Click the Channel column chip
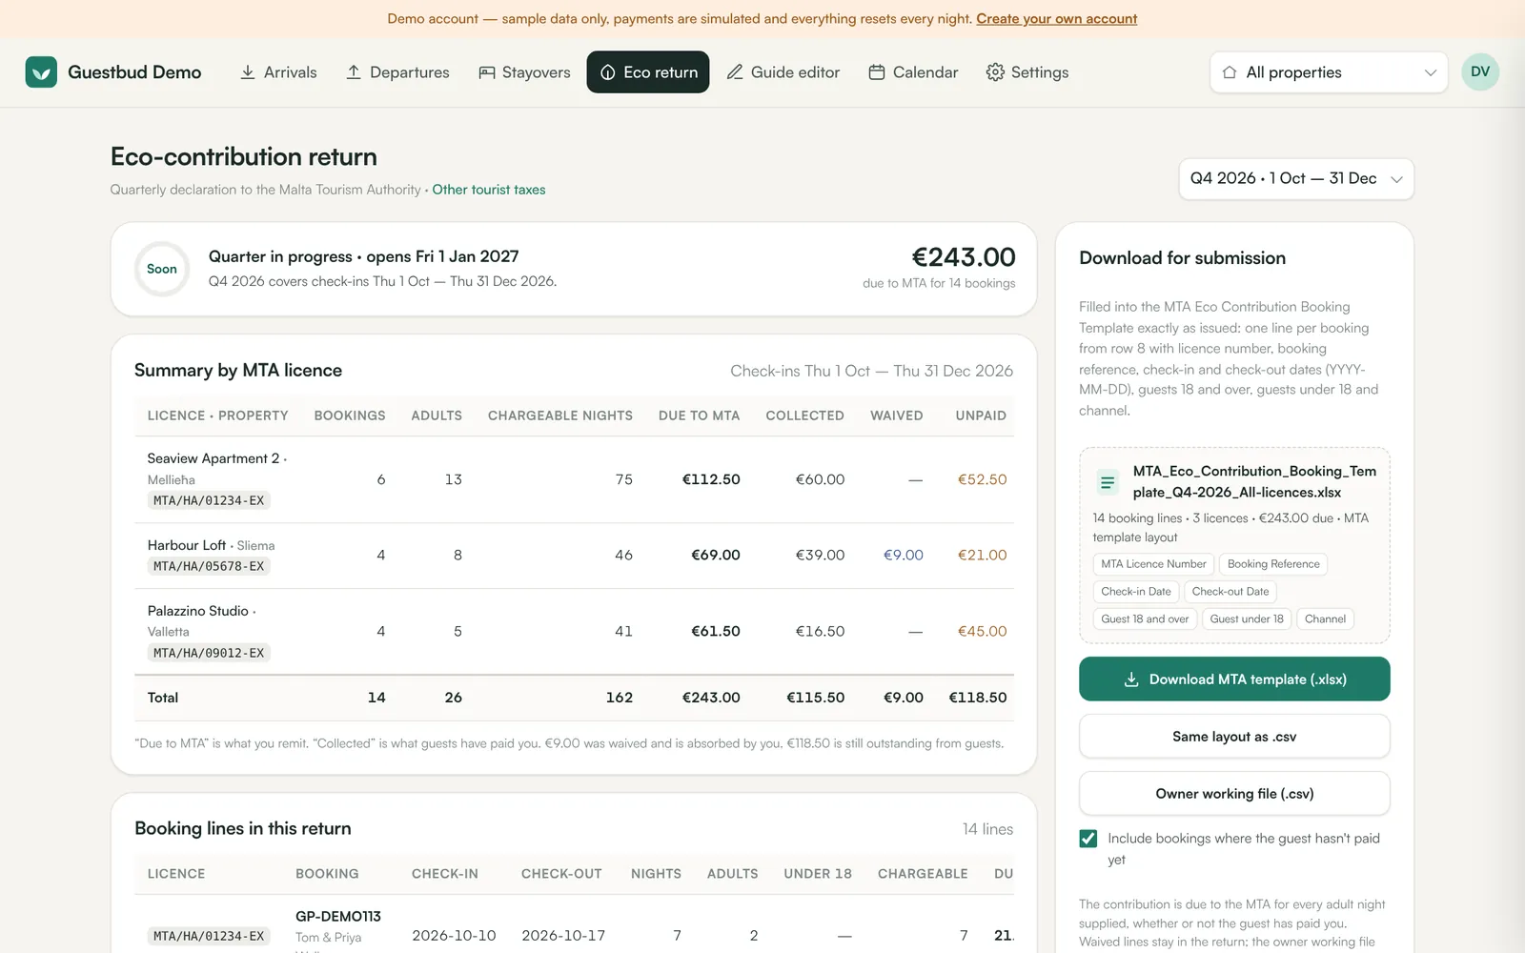 point(1325,619)
